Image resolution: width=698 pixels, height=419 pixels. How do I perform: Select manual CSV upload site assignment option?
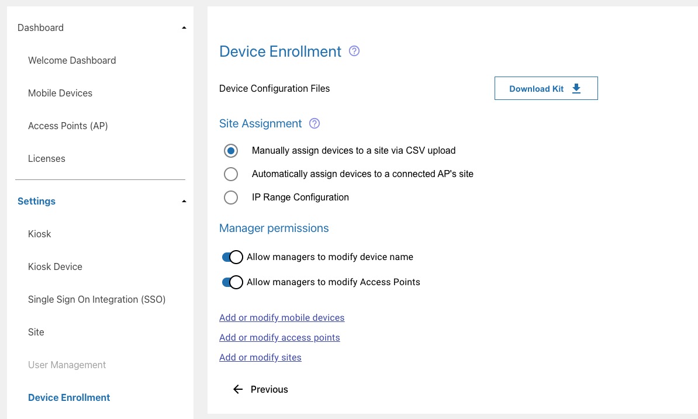[x=231, y=151]
